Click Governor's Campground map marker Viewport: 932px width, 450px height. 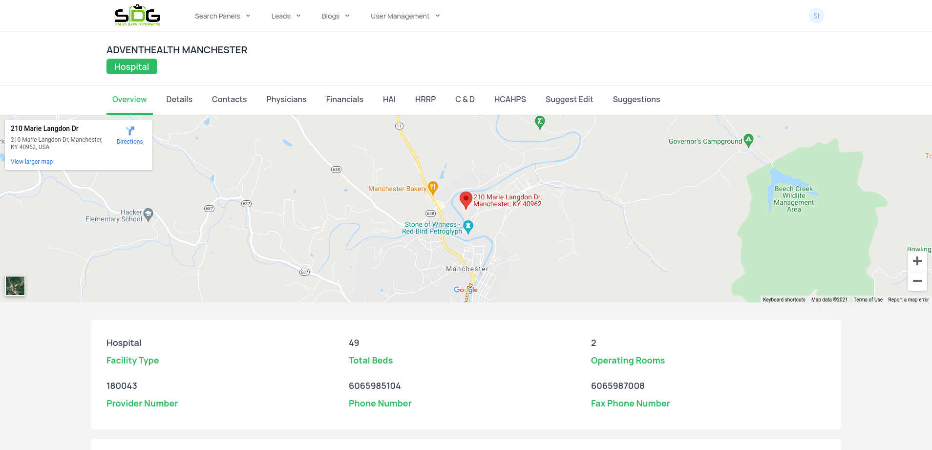(748, 141)
